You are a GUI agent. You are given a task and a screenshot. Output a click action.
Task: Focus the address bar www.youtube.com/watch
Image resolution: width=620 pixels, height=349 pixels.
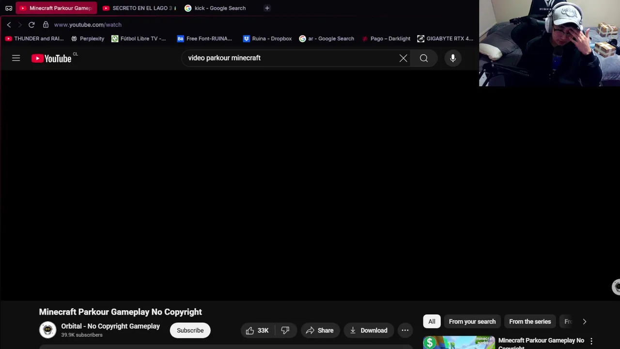88,25
